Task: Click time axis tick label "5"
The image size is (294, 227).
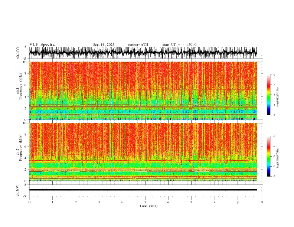Action: pos(145,202)
